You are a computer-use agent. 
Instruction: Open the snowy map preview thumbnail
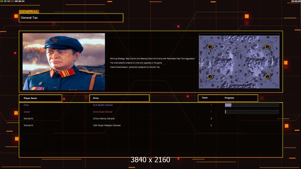click(x=239, y=62)
